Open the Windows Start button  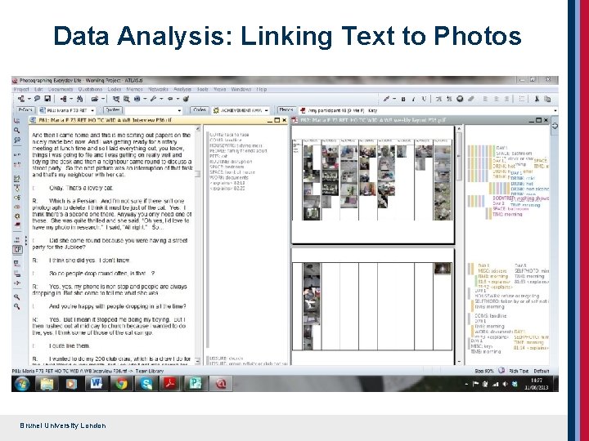pyautogui.click(x=22, y=384)
